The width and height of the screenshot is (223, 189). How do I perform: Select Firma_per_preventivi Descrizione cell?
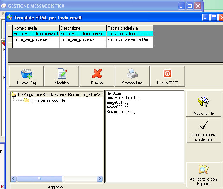pyautogui.click(x=83, y=39)
